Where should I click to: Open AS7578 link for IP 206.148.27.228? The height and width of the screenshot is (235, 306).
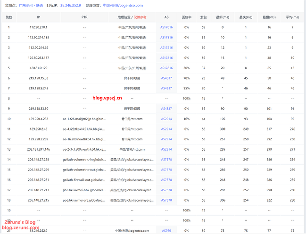point(166,159)
